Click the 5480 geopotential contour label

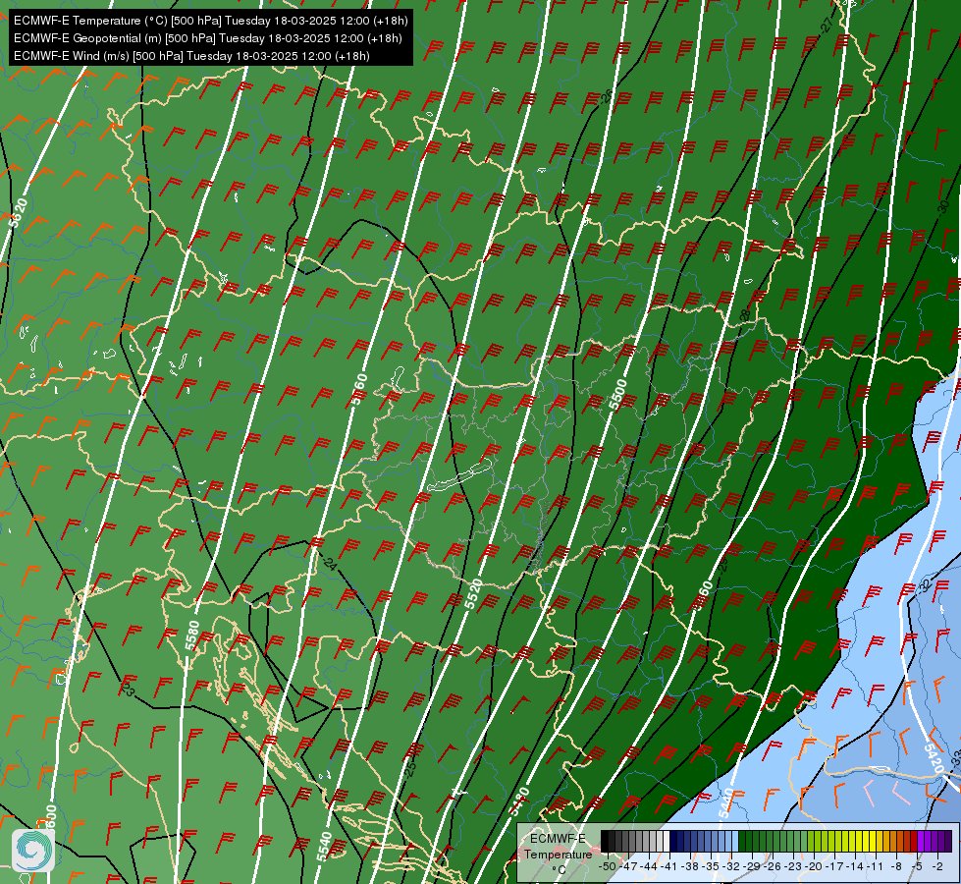tap(519, 801)
